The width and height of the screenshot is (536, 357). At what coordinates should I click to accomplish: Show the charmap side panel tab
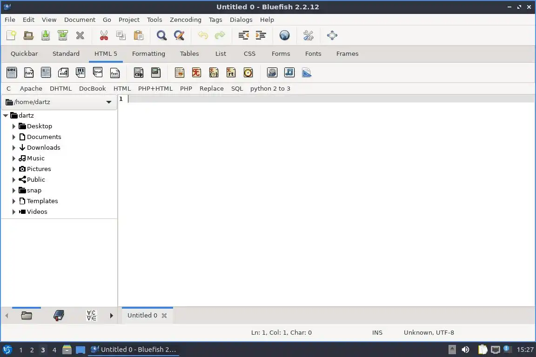91,315
